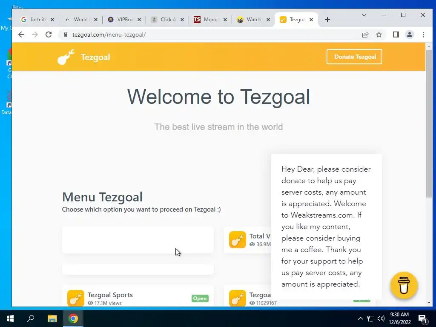Click the taskbar clock showing 9:30 AM
Screen dimensions: 436x327
(399, 318)
